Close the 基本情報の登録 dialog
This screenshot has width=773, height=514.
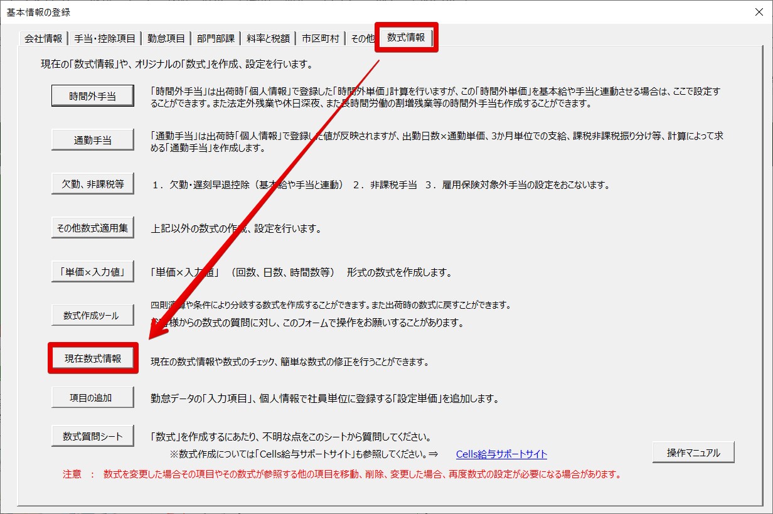[759, 12]
